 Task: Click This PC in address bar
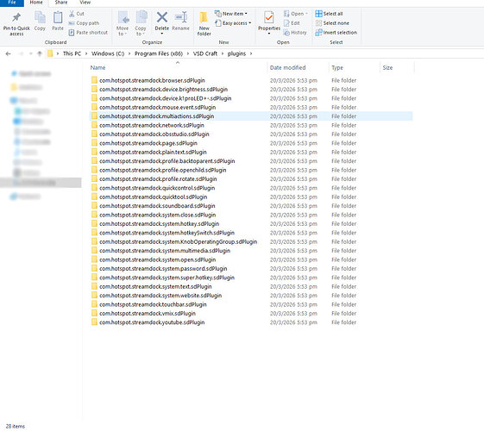click(x=72, y=53)
